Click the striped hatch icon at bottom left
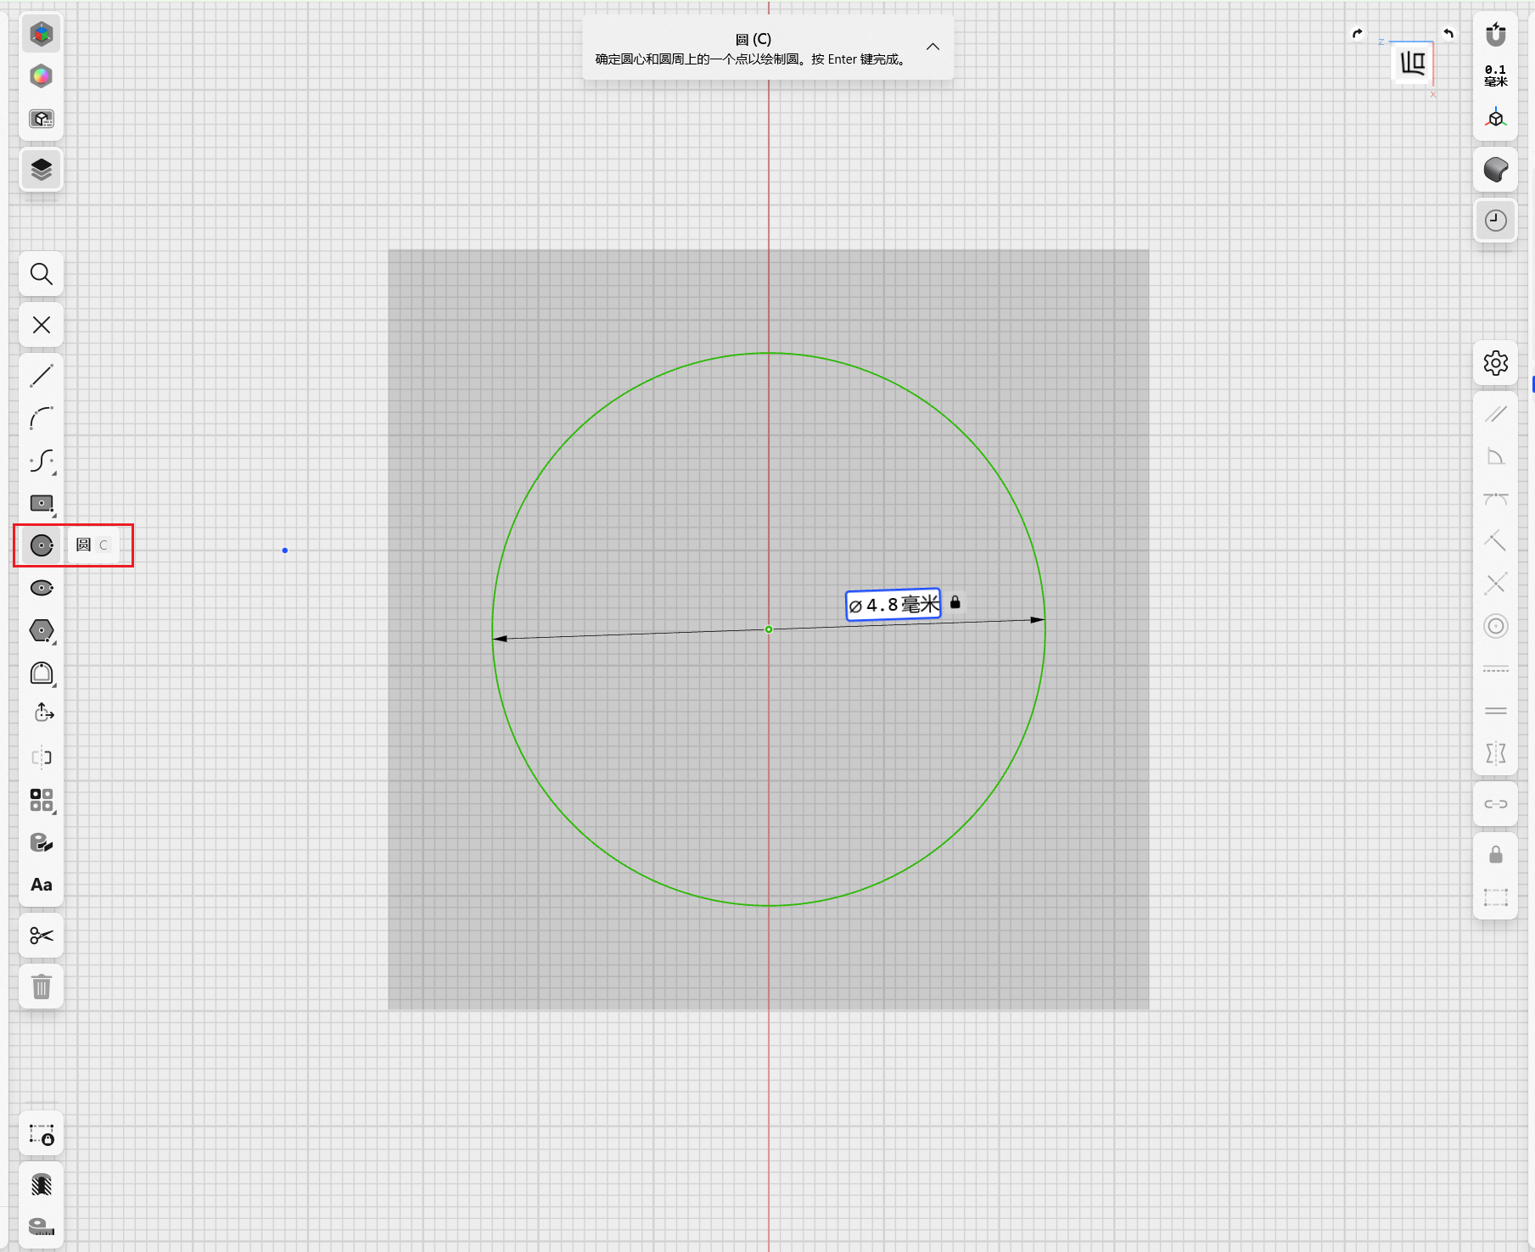1535x1252 pixels. pyautogui.click(x=42, y=1185)
